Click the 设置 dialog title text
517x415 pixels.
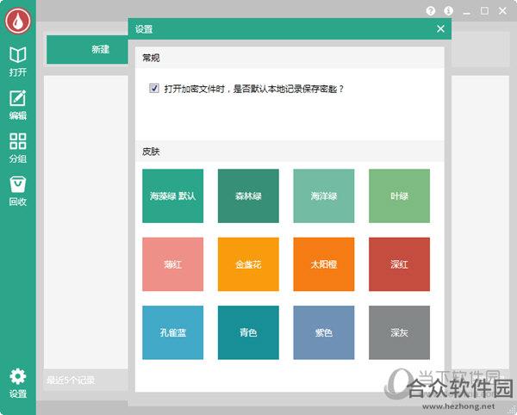(x=144, y=29)
